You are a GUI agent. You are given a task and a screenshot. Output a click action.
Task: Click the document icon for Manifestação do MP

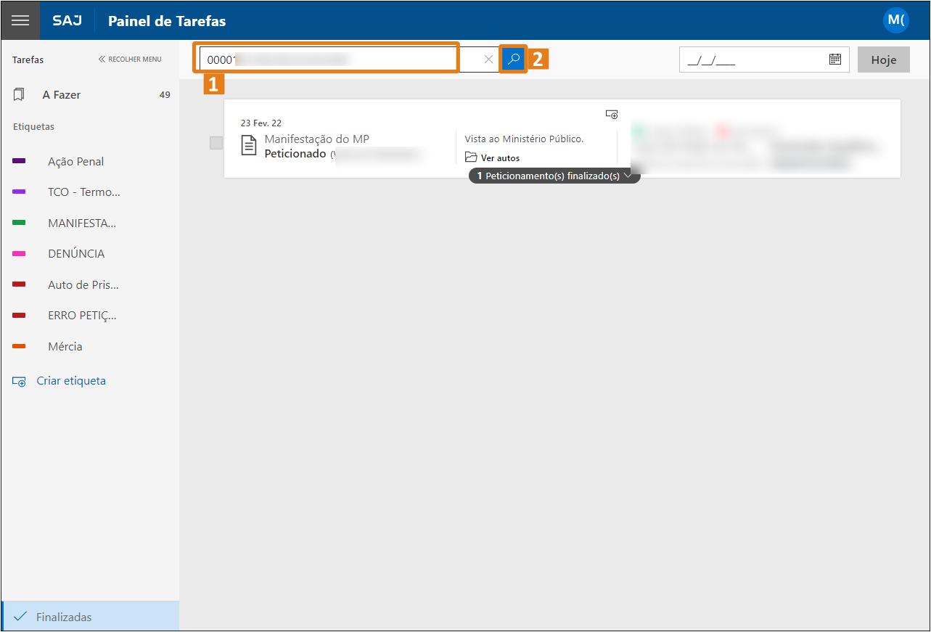tap(249, 145)
